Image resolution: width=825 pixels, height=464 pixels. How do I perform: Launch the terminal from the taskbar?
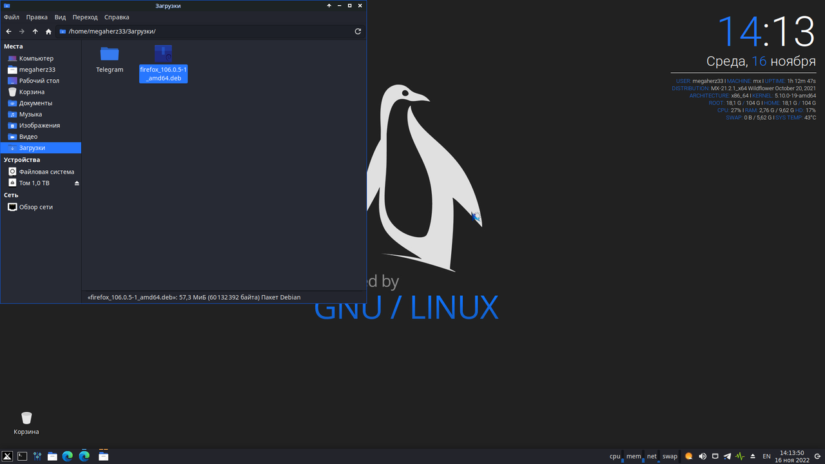[x=22, y=456]
